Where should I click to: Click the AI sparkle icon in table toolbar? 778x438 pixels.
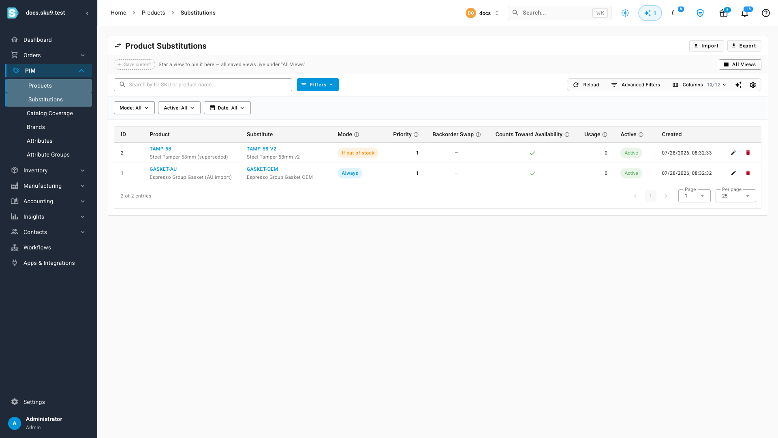[738, 85]
